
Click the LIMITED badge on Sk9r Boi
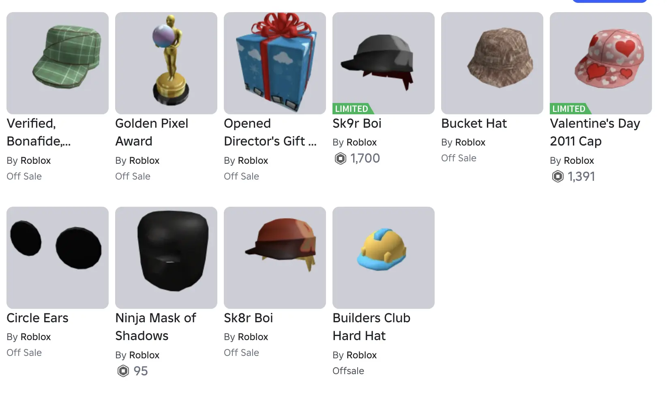[353, 109]
